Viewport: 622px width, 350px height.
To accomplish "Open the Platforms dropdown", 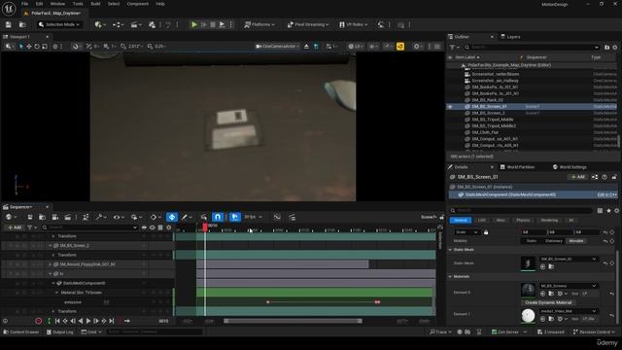I will (x=259, y=24).
